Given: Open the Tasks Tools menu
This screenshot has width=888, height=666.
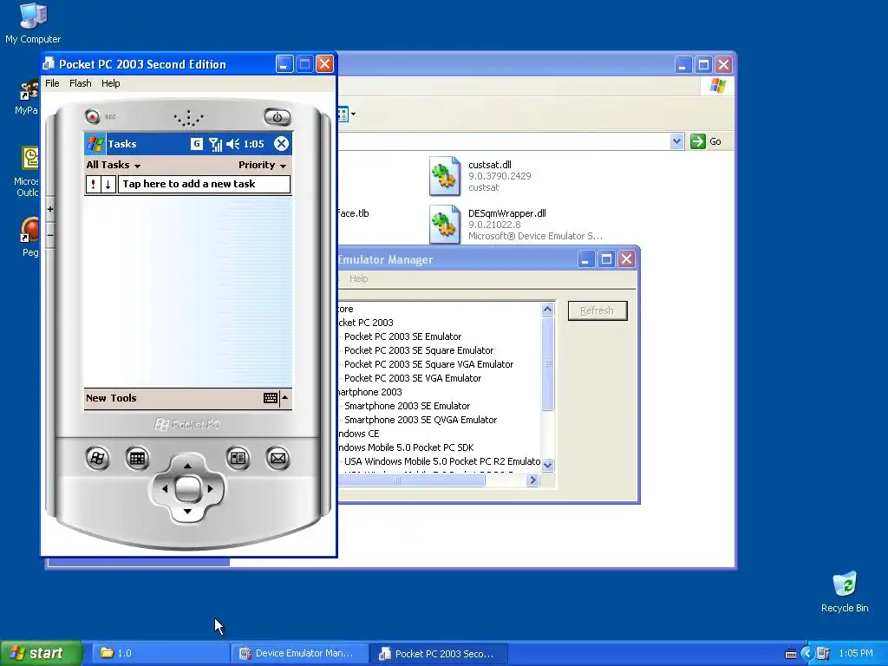Looking at the screenshot, I should click(x=123, y=398).
